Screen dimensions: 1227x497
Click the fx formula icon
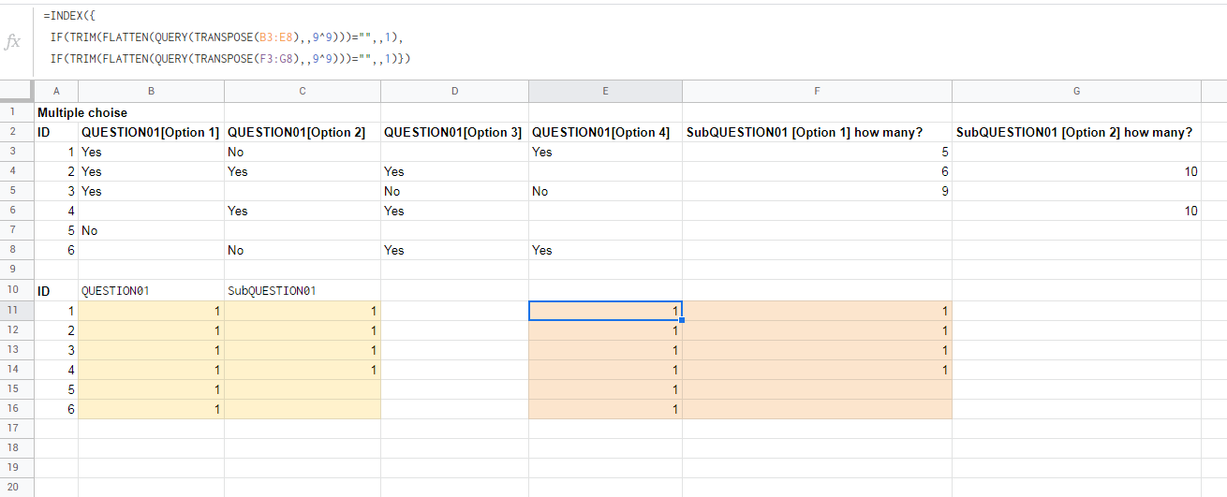[13, 42]
